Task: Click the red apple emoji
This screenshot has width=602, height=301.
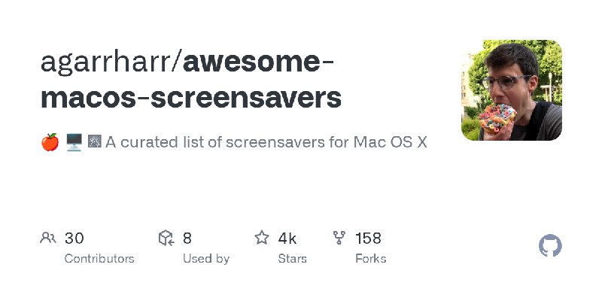Action: point(50,141)
